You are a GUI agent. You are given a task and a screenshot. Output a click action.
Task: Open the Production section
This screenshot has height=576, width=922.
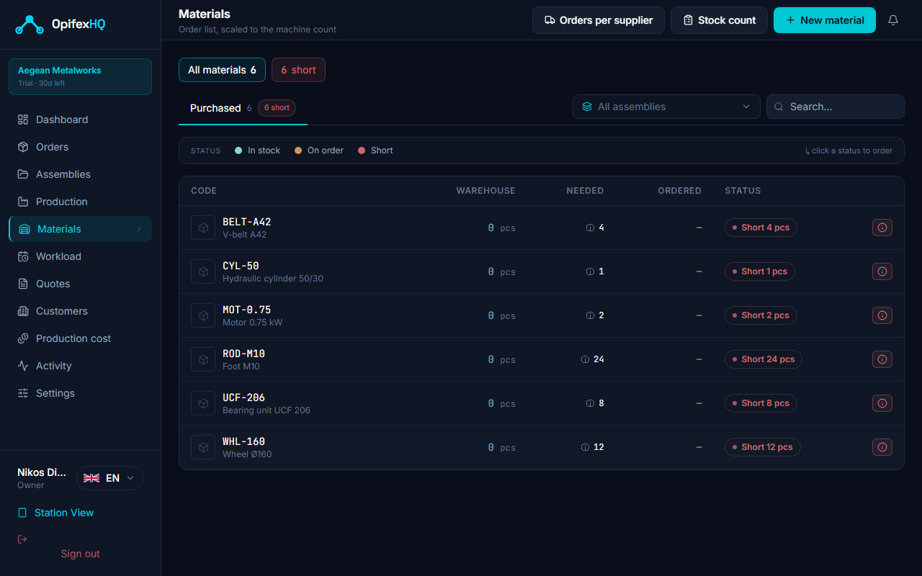point(80,202)
